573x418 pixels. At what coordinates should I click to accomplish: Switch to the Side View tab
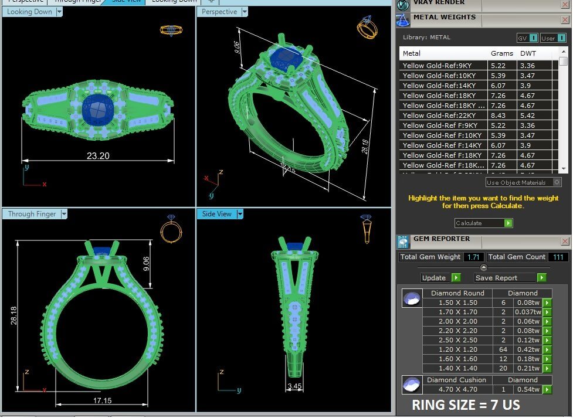(x=126, y=1)
